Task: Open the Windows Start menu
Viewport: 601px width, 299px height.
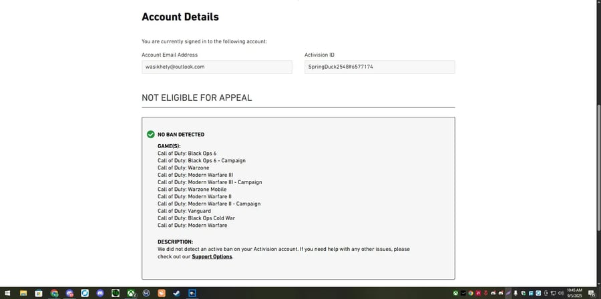Action: point(7,293)
